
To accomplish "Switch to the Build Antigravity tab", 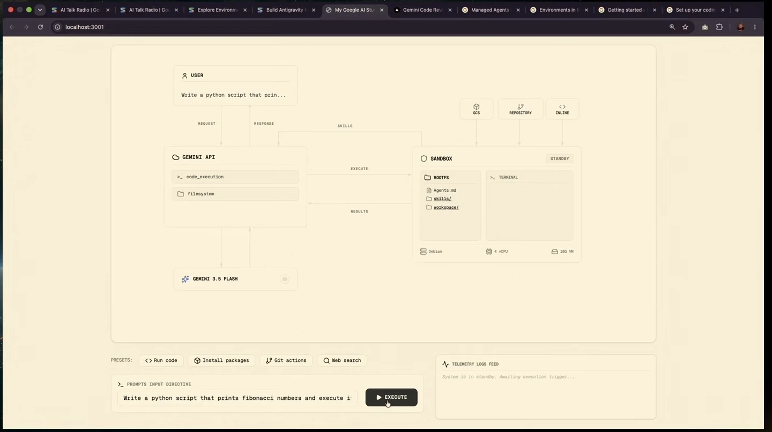I will click(x=286, y=10).
